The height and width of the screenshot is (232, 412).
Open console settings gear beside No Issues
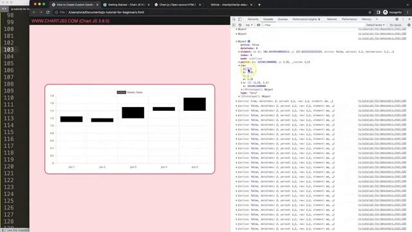click(409, 25)
